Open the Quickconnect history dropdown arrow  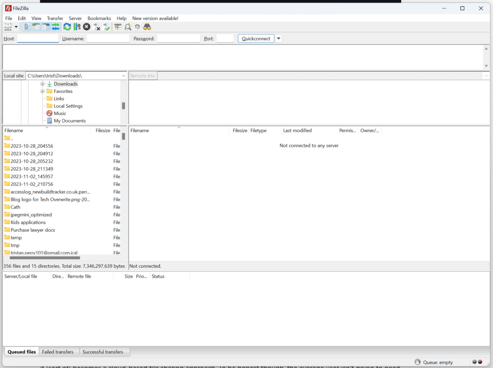[279, 39]
